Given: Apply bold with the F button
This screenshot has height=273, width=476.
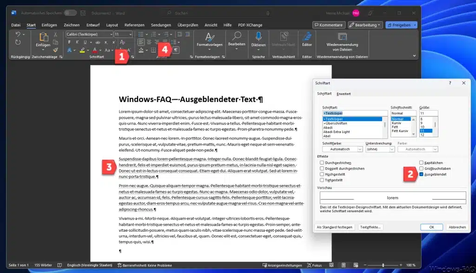Looking at the screenshot, I should click(x=70, y=42).
